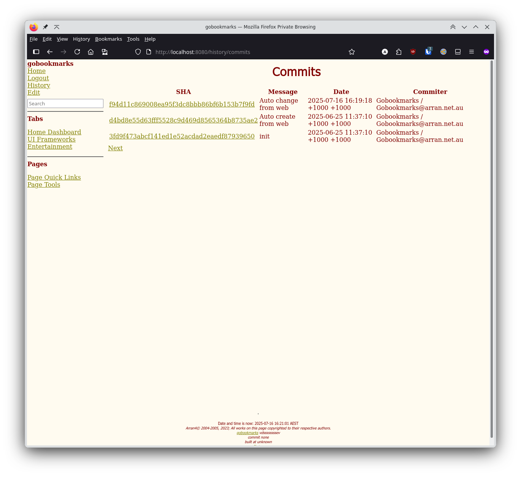Screen dimensions: 521x477
Task: Go back with the back arrow
Action: pos(50,52)
